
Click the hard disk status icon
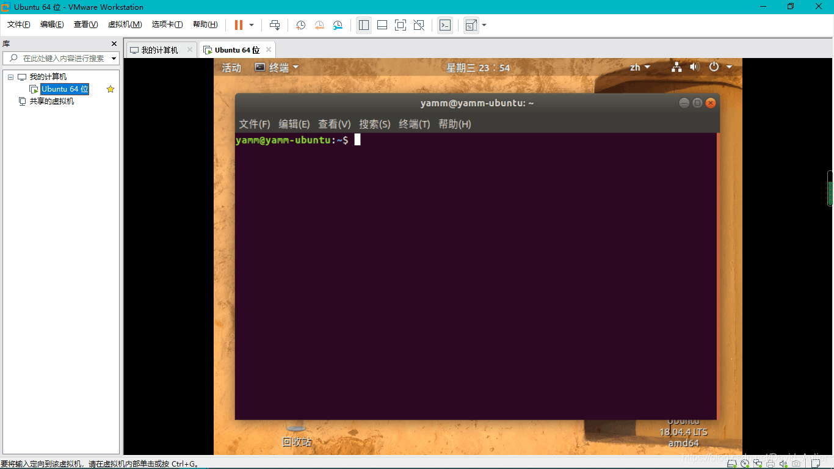click(731, 464)
